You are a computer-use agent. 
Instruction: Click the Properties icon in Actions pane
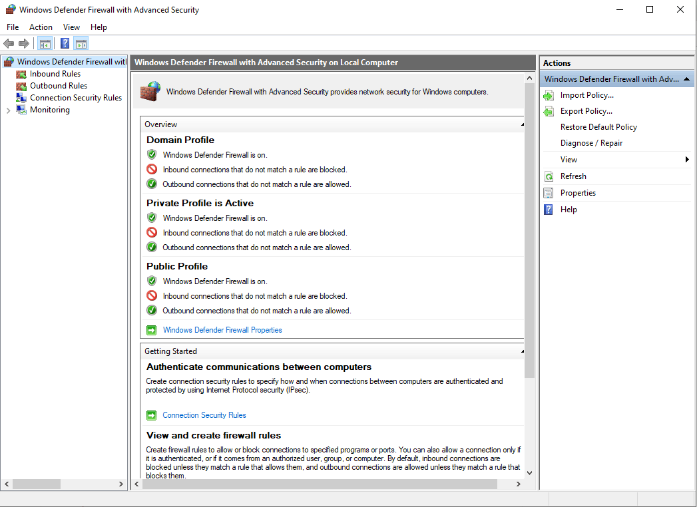(549, 193)
